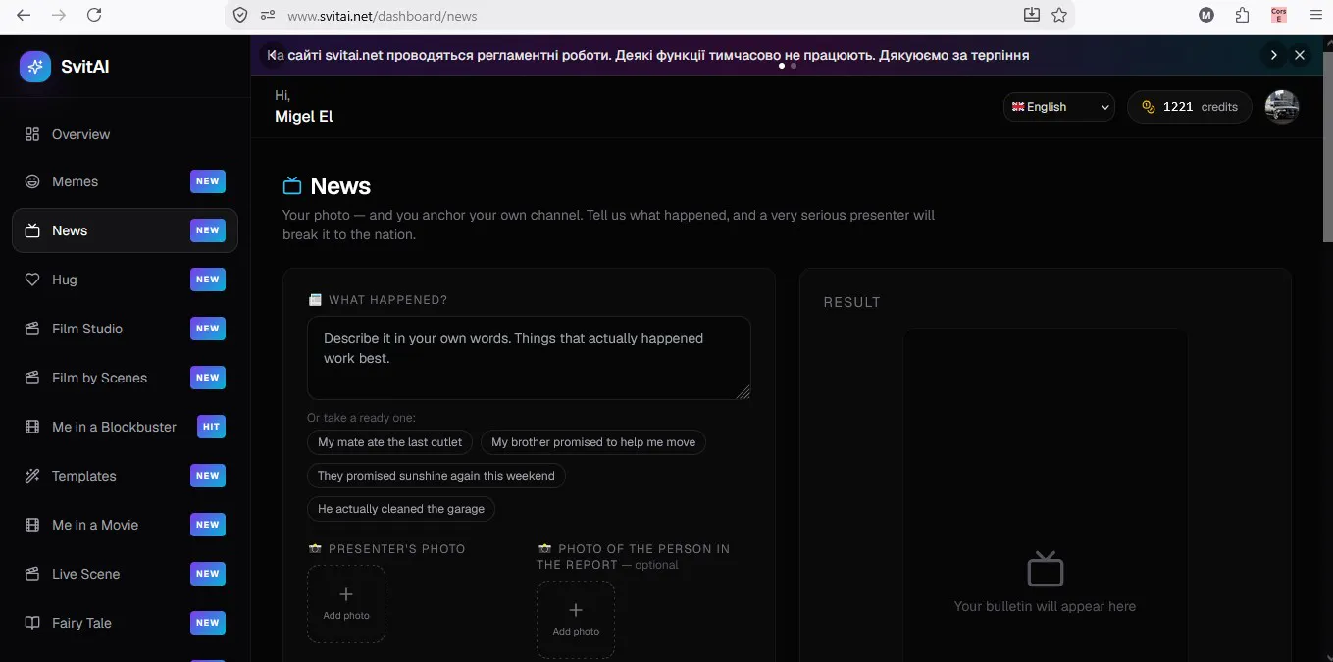1333x662 pixels.
Task: Click the browser Back button
Action: click(x=24, y=15)
